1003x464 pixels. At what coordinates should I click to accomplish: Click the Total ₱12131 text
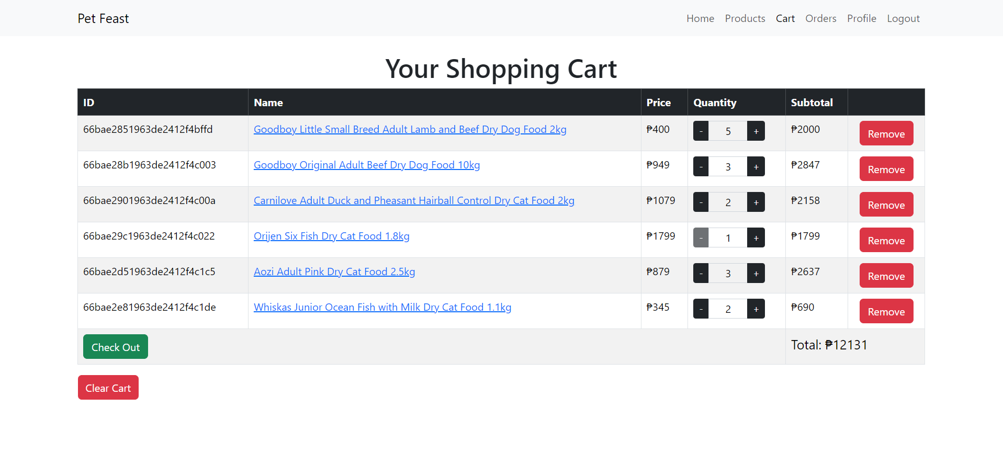click(829, 345)
